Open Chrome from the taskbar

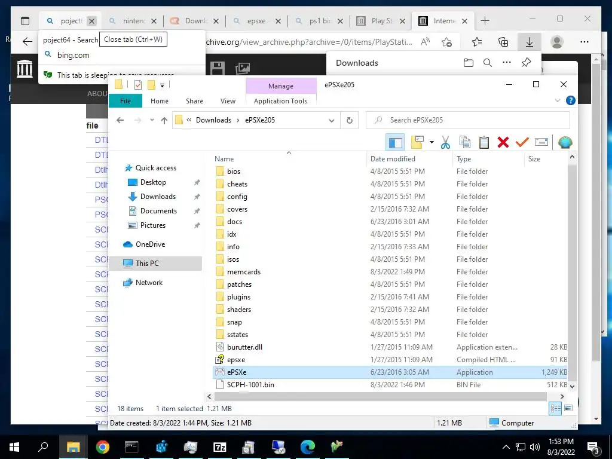[x=103, y=447]
